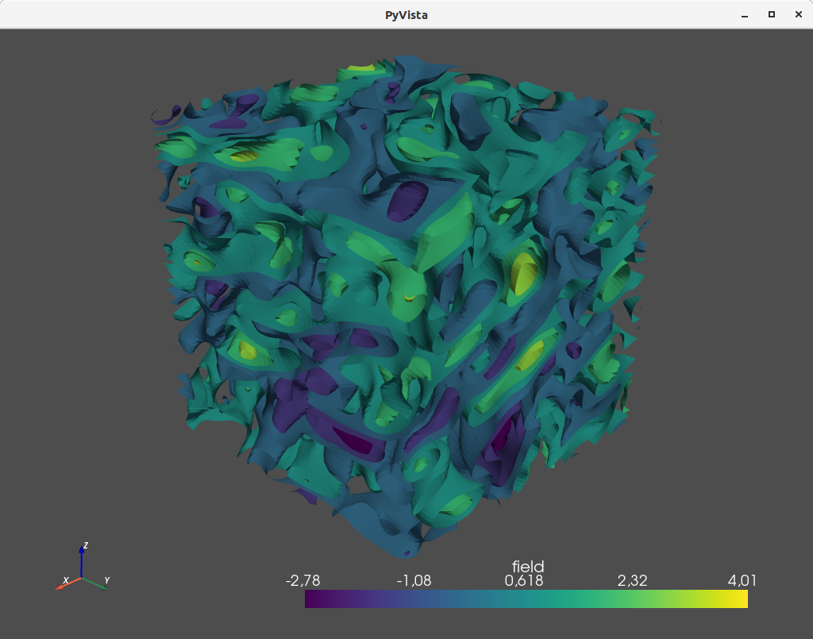Pick the dark purple end of colorbar
813x639 pixels.
click(310, 599)
